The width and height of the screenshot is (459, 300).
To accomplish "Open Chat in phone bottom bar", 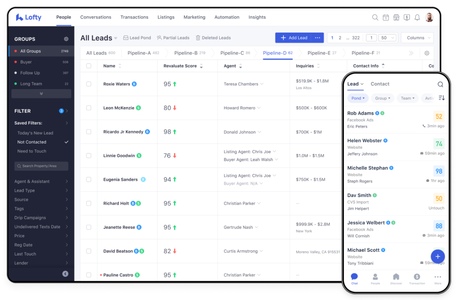I will (355, 279).
